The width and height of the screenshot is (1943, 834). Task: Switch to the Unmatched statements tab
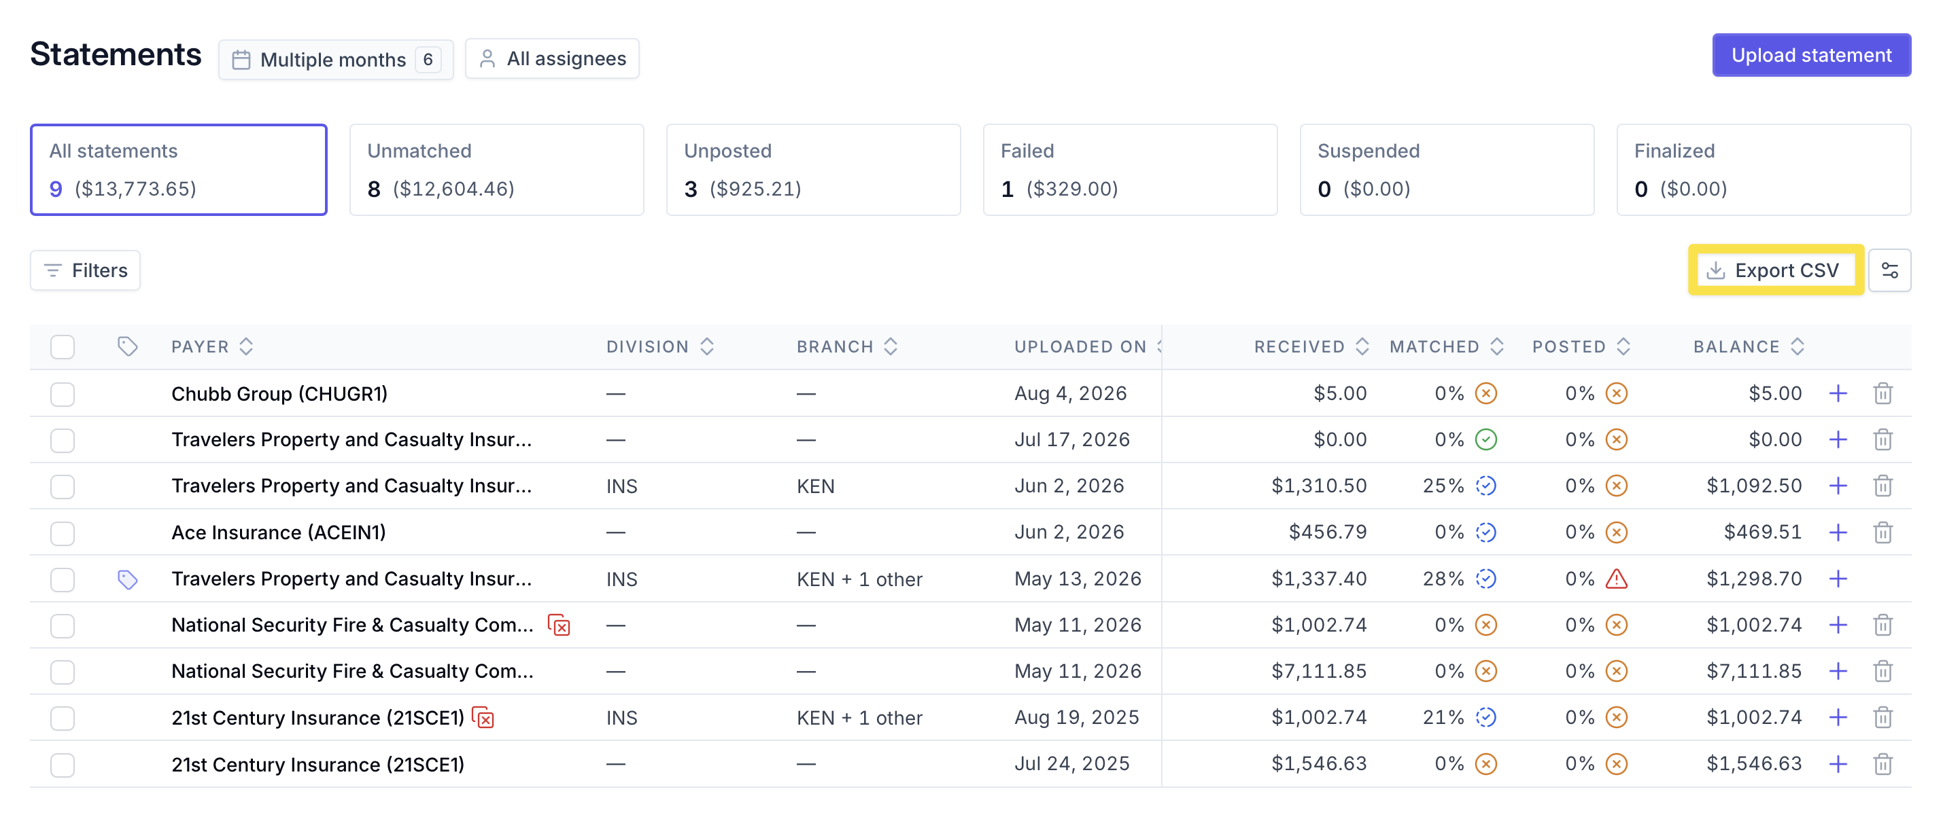[496, 170]
